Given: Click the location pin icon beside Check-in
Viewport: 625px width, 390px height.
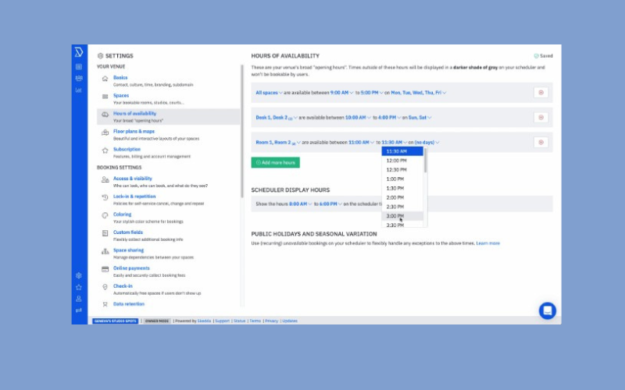Looking at the screenshot, I should point(105,287).
